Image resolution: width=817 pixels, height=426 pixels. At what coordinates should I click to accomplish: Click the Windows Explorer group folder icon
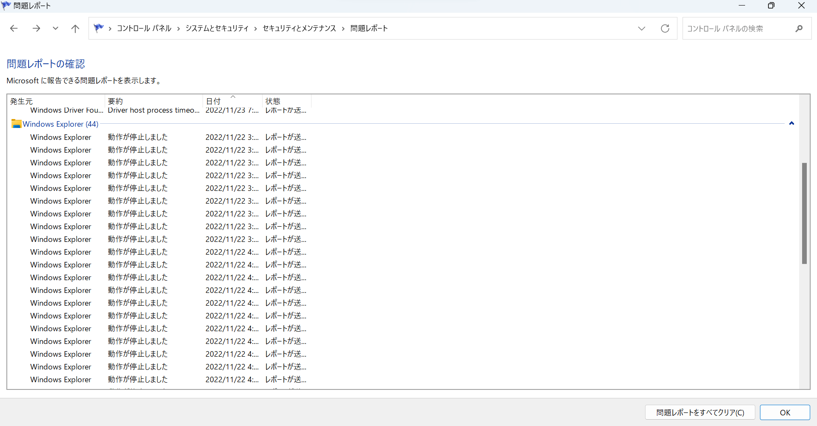[x=17, y=124]
